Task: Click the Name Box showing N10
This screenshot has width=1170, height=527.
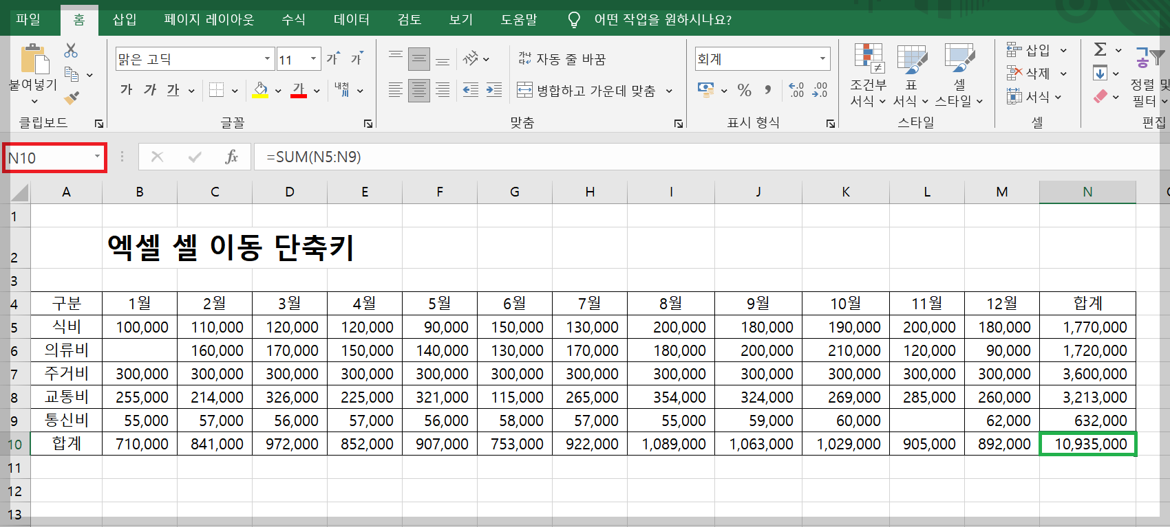Action: 54,158
